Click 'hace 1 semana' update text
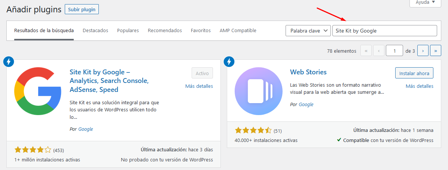The image size is (448, 170). (417, 130)
